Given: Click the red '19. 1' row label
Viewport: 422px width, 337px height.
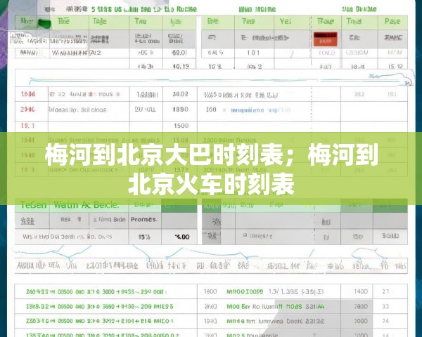Looking at the screenshot, I should point(27,126).
